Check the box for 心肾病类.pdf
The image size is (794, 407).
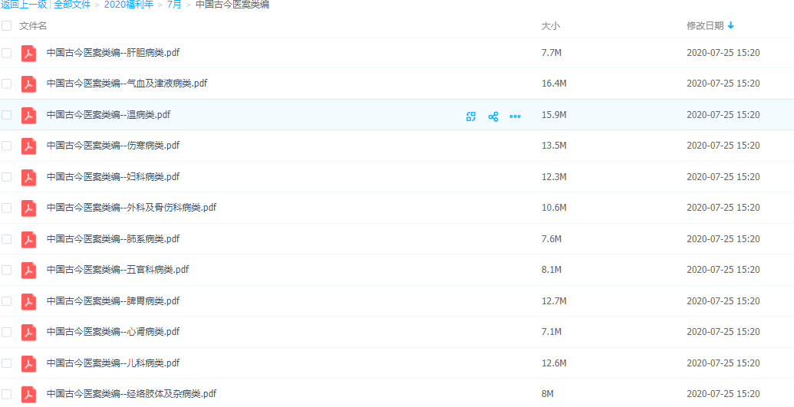pyautogui.click(x=7, y=333)
